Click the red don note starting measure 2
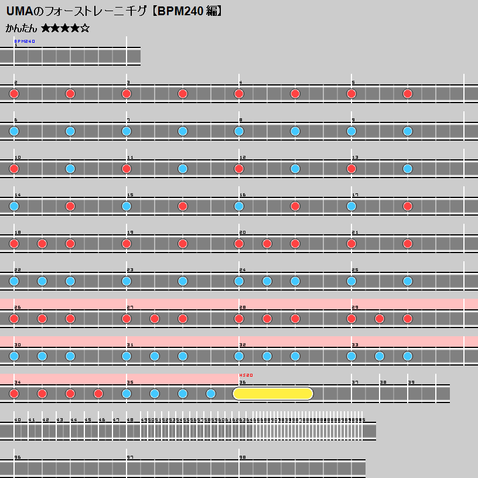Screen dimensions: 478x478 click(14, 94)
